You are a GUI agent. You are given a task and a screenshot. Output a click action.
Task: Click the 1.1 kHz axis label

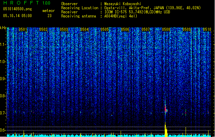[3, 45]
